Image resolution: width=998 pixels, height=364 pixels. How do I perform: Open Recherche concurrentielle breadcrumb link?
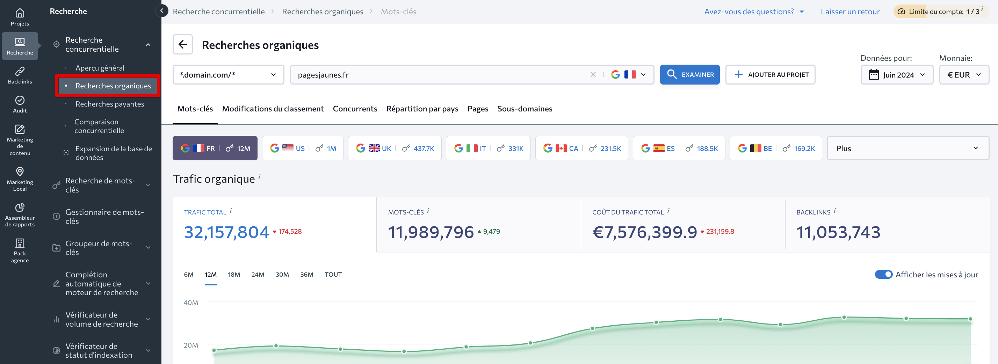click(x=218, y=11)
